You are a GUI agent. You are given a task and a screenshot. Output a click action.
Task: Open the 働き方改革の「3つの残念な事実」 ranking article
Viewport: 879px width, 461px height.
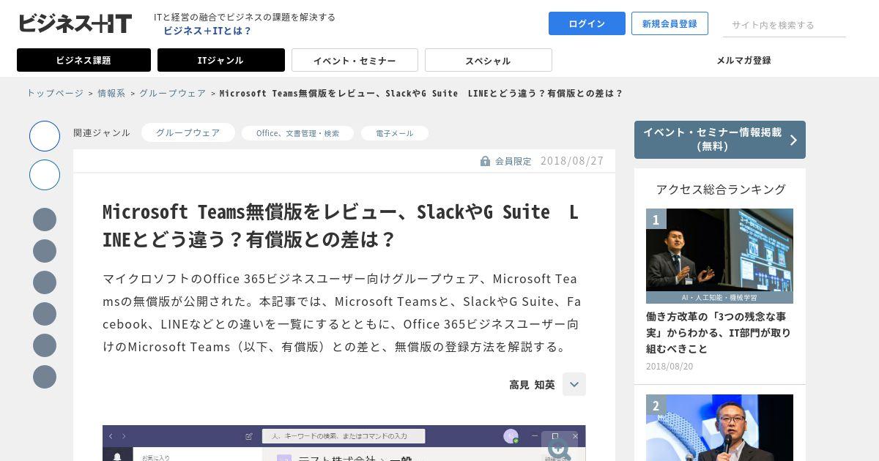(719, 333)
